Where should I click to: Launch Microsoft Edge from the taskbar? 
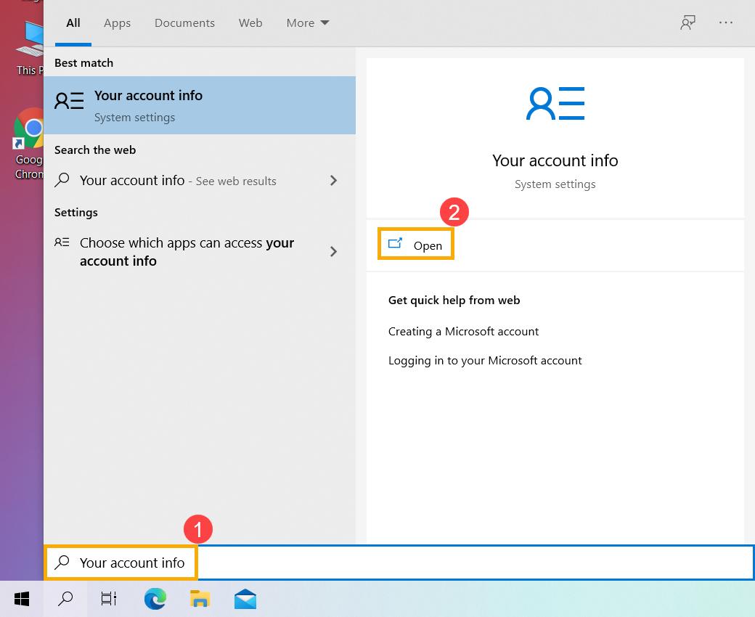click(155, 599)
